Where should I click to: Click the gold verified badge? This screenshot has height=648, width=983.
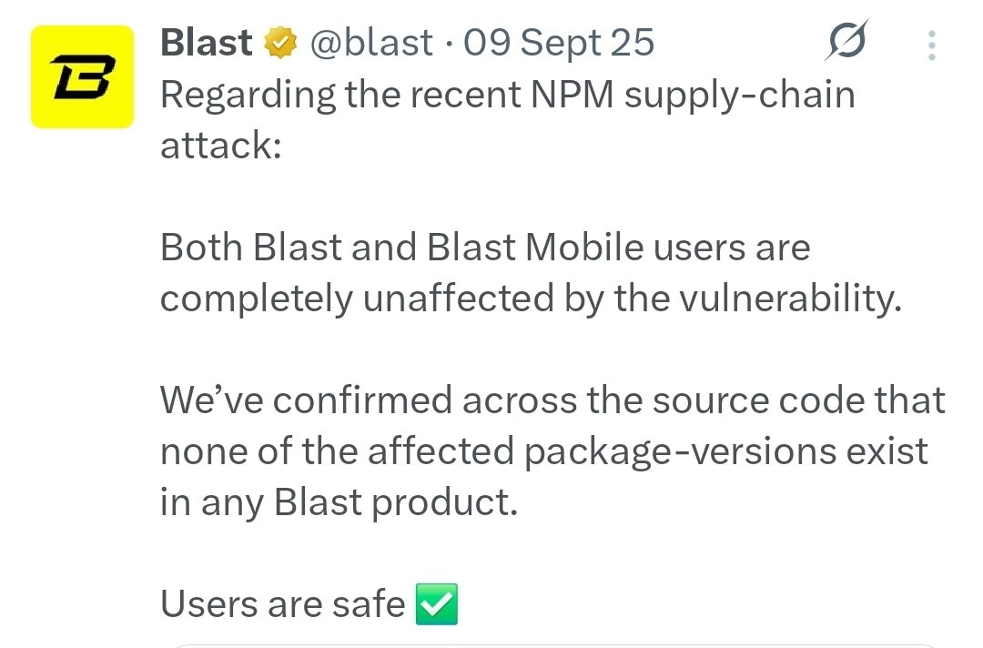pyautogui.click(x=280, y=43)
